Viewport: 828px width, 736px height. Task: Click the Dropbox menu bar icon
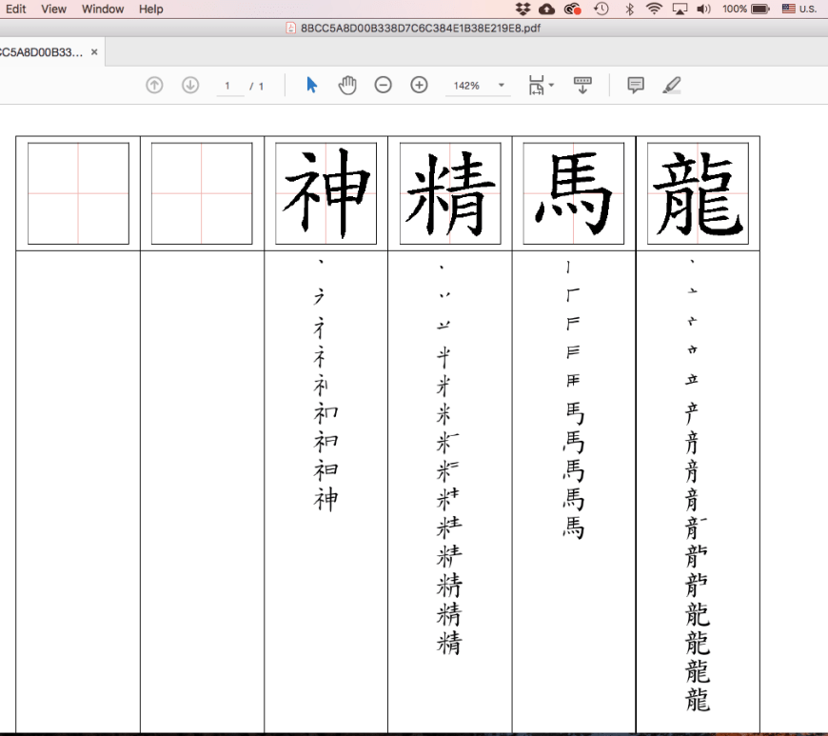point(522,9)
